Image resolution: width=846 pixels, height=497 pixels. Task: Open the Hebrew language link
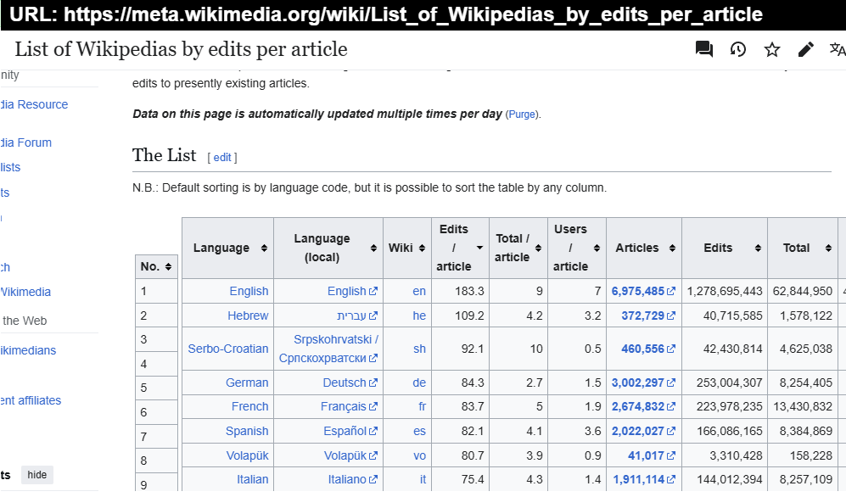click(248, 316)
